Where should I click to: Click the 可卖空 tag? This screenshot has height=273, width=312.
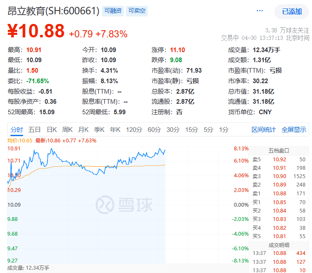pos(137,11)
